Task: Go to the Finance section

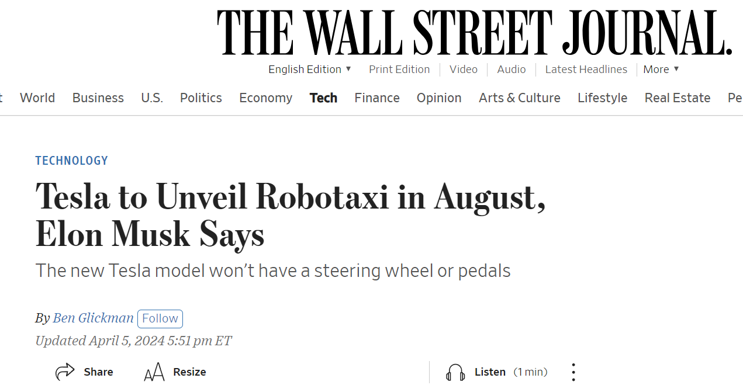Action: coord(377,98)
